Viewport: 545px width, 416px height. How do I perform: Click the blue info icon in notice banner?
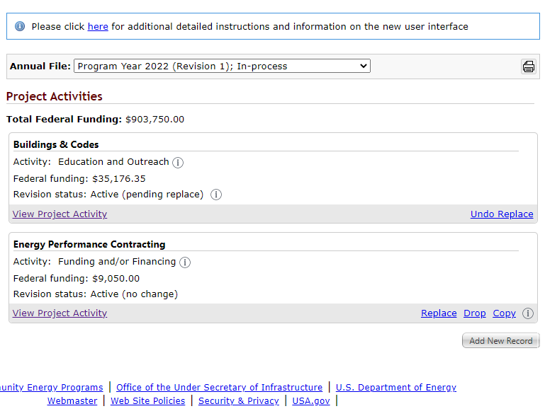[x=20, y=26]
